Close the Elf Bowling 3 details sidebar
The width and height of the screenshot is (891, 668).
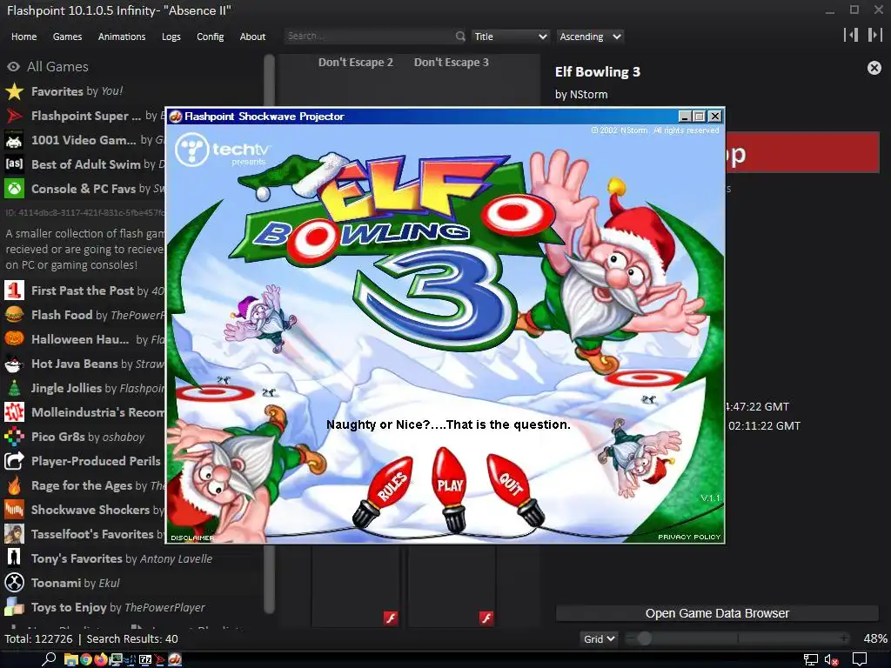click(874, 68)
